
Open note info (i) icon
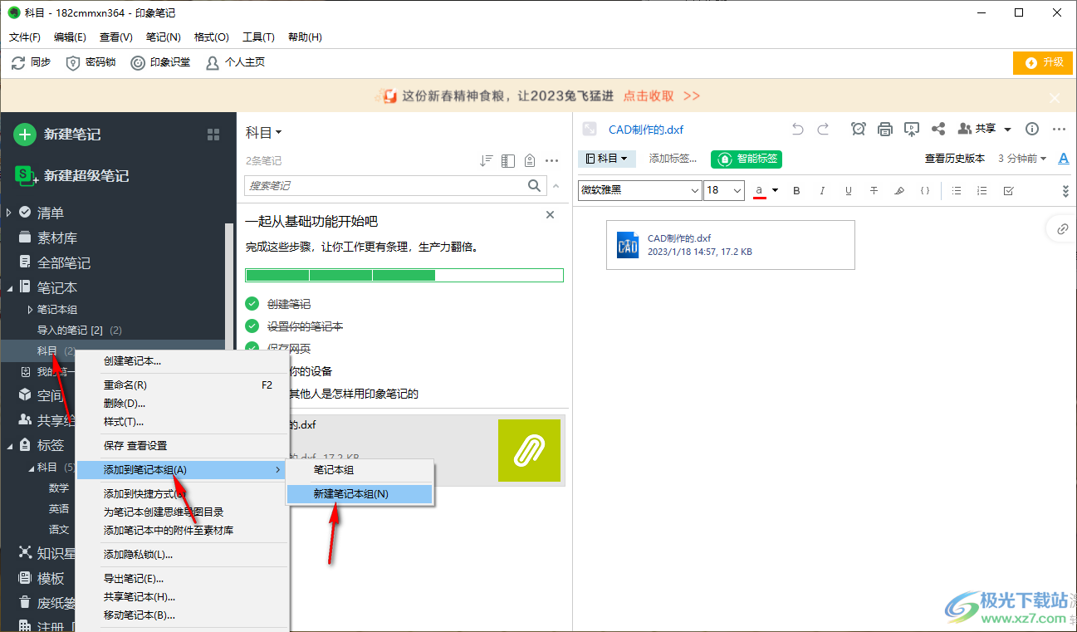(x=1032, y=129)
